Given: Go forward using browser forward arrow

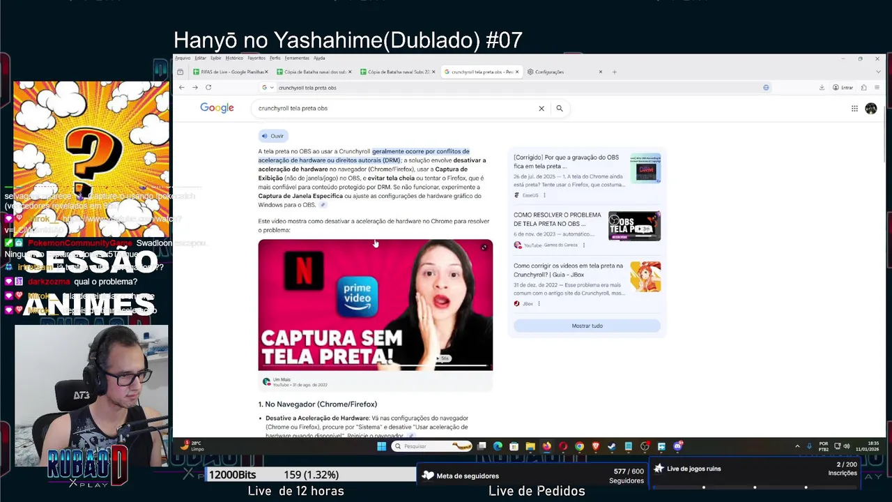Looking at the screenshot, I should 194,87.
